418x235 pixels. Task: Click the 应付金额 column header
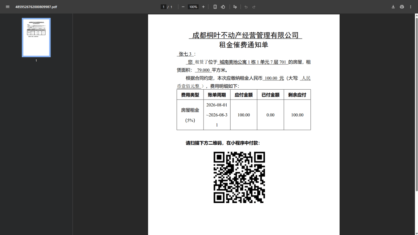coord(243,95)
